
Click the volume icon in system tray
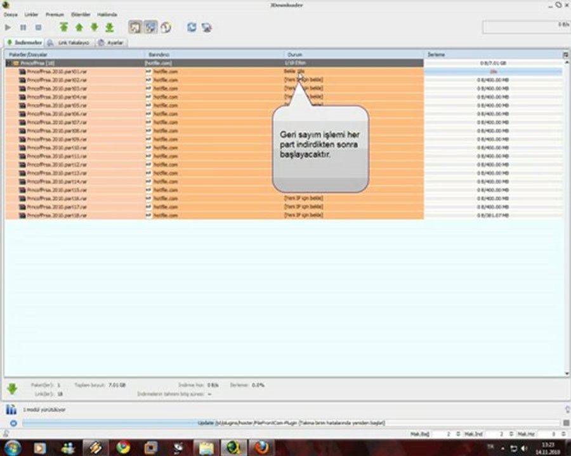[525, 448]
